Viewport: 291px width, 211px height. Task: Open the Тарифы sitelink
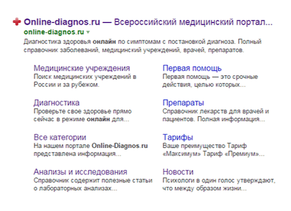click(178, 137)
